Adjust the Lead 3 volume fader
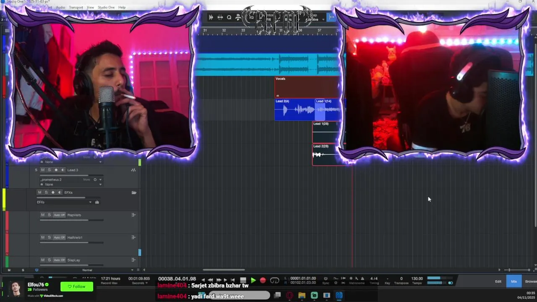The height and width of the screenshot is (302, 537). (71, 175)
